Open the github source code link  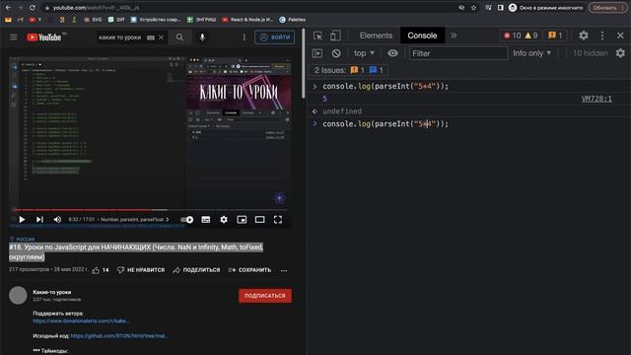119,335
